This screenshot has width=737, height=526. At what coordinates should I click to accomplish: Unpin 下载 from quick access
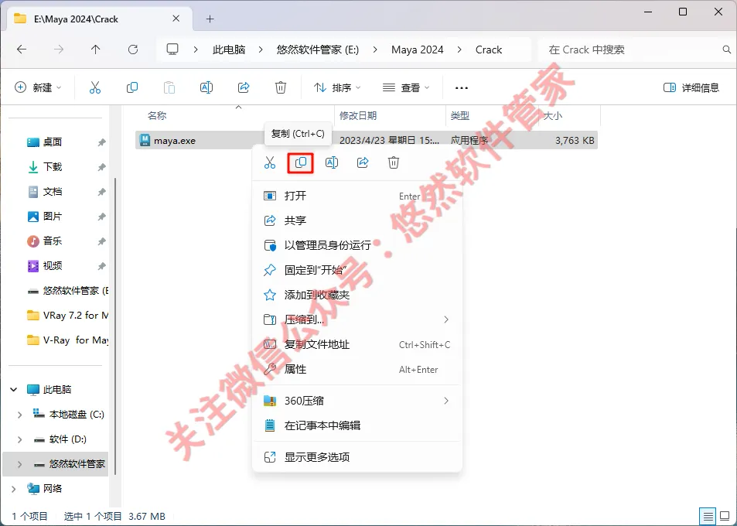click(101, 167)
